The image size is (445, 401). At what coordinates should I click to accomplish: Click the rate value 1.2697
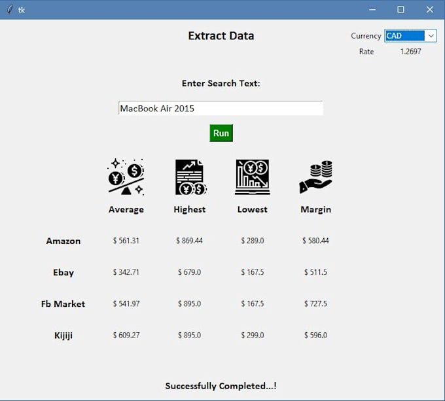tap(410, 52)
